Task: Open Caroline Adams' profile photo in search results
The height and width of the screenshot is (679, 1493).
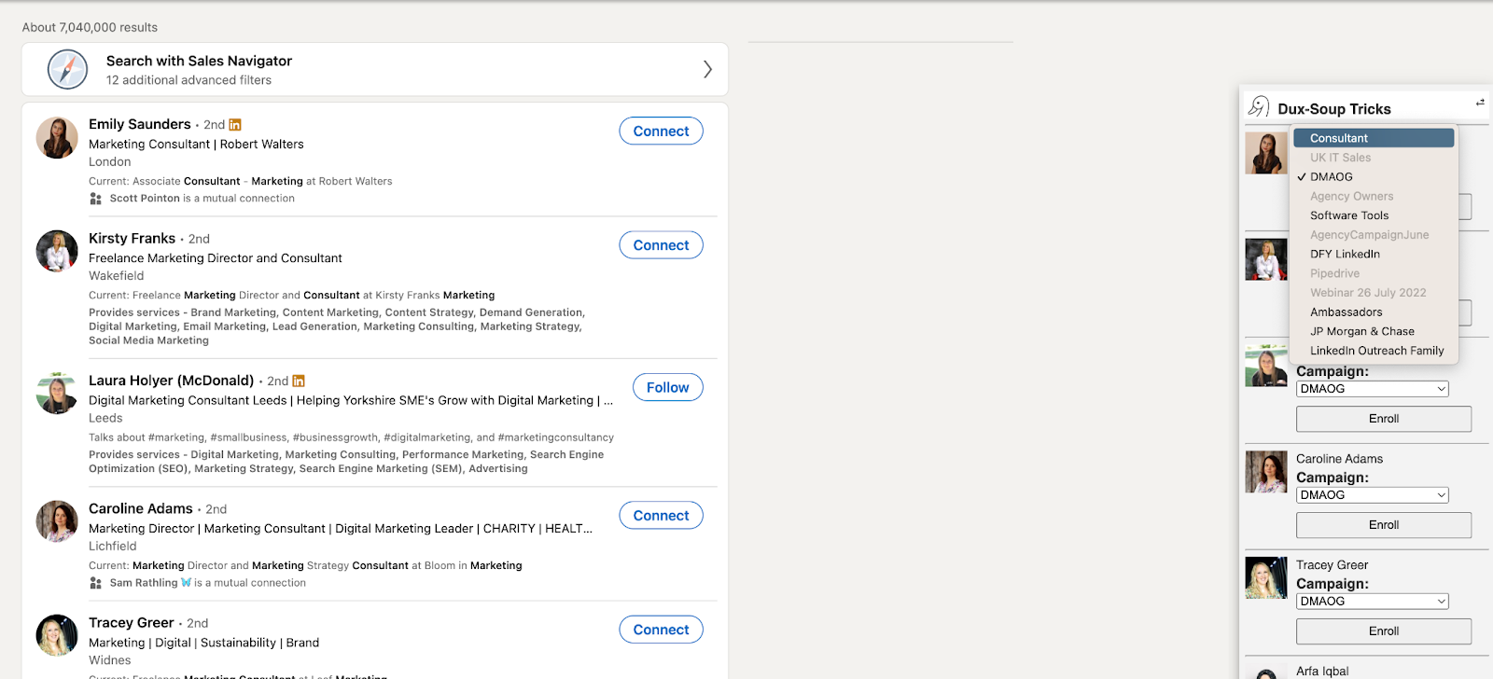Action: point(57,521)
